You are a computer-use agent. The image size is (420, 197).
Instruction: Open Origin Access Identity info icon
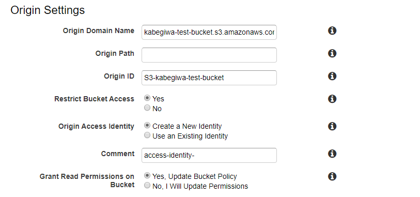332,126
